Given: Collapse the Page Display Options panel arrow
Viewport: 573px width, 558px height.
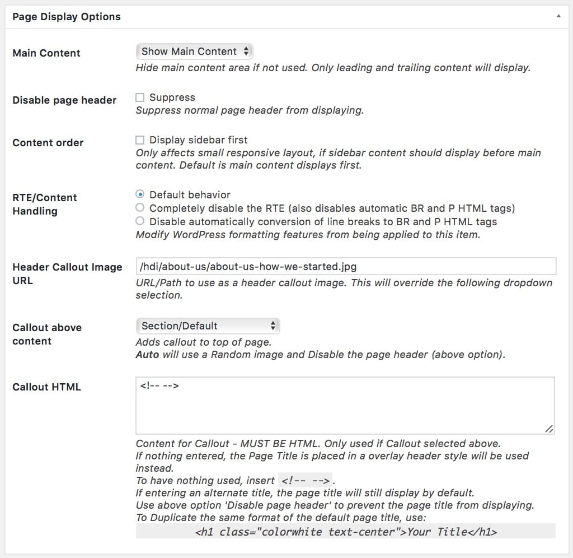Looking at the screenshot, I should (558, 17).
